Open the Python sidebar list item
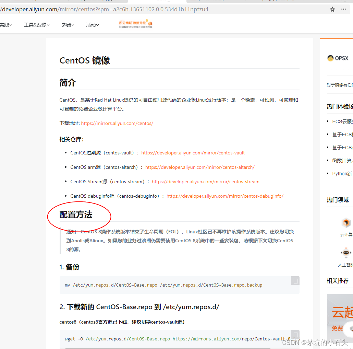This screenshot has width=353, height=349. [342, 174]
